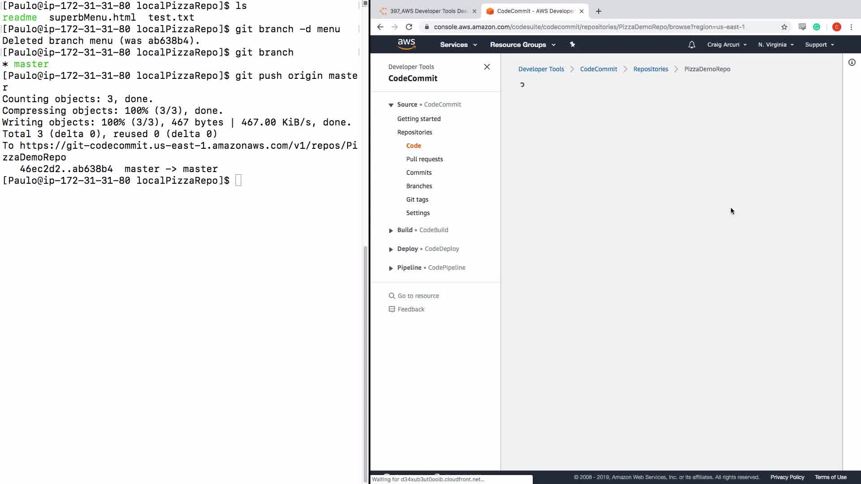Image resolution: width=861 pixels, height=484 pixels.
Task: Close the Developer Tools side panel
Action: pyautogui.click(x=487, y=67)
